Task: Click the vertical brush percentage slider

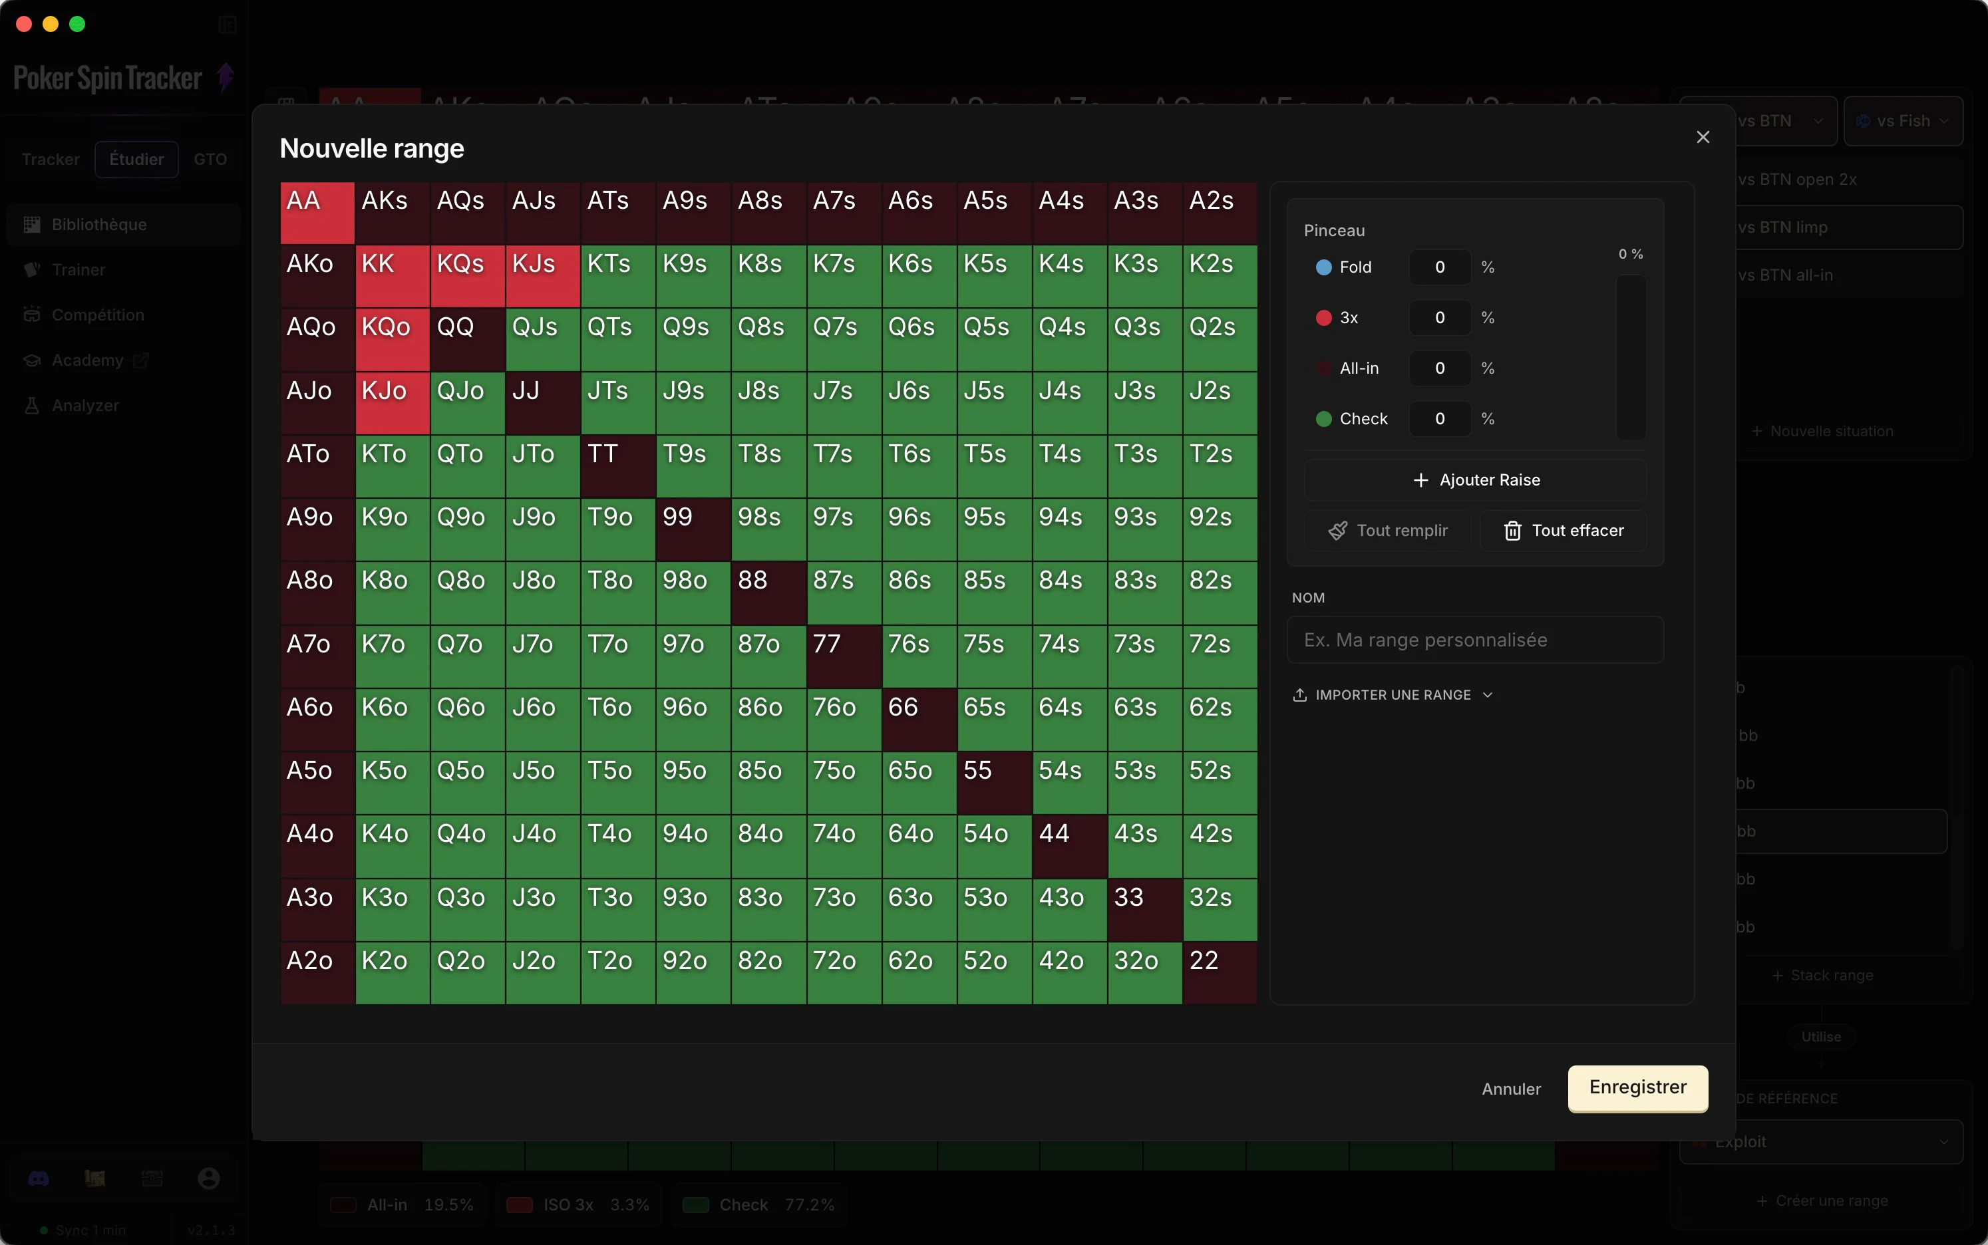Action: click(1631, 357)
